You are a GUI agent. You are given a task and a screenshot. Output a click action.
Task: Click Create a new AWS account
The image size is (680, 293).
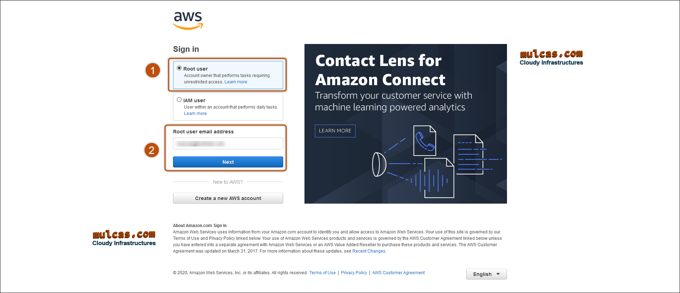click(228, 198)
